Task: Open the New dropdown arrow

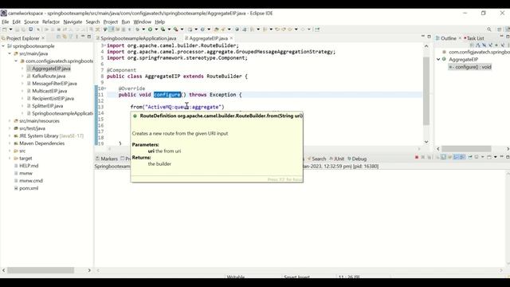Action: (x=10, y=29)
